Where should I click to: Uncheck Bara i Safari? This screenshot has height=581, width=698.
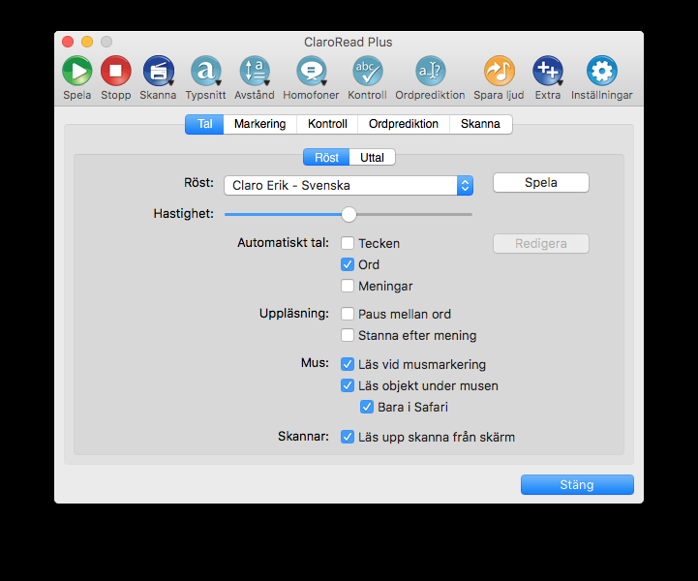[x=367, y=407]
